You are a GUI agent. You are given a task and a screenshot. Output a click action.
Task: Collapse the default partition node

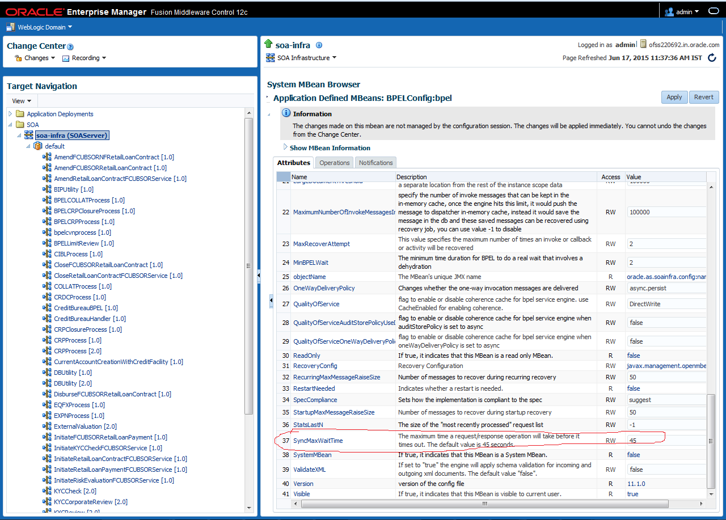coord(29,146)
